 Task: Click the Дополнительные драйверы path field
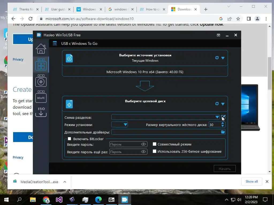point(166,132)
